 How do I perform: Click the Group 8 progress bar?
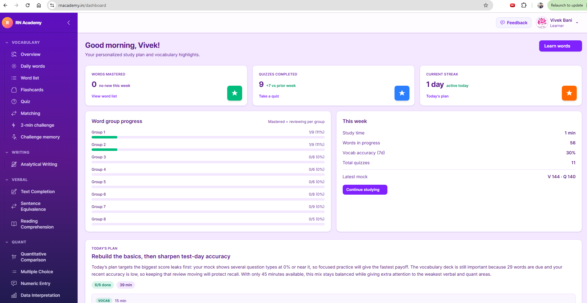click(208, 224)
